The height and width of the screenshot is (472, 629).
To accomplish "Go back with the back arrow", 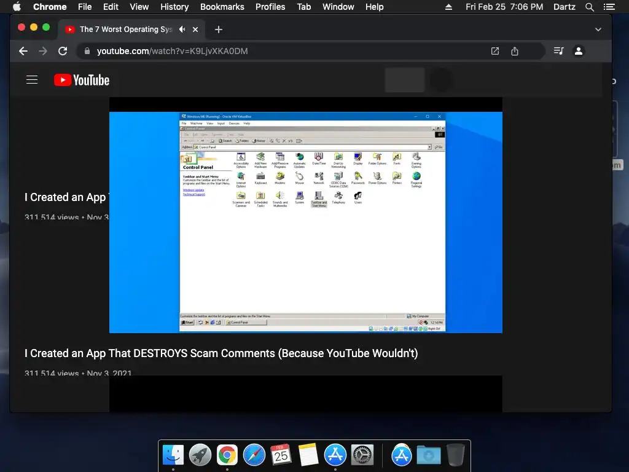I will [x=23, y=51].
